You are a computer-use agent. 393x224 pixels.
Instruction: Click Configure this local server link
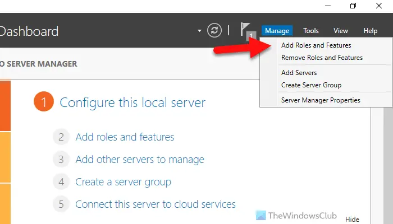point(132,102)
